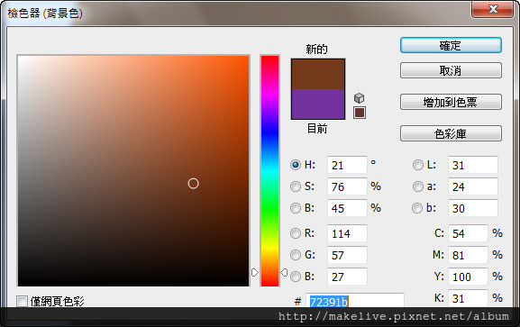
Task: Click the right hue slider arrow handle
Action: point(284,273)
